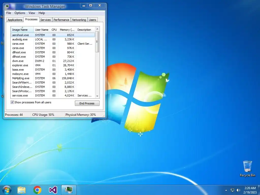Select the dwm.exe process
The height and width of the screenshot is (195, 260).
click(x=53, y=61)
